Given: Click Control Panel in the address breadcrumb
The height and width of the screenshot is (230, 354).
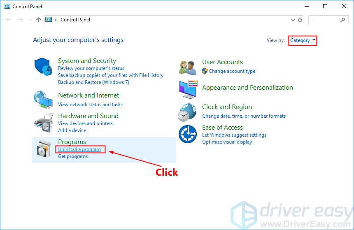Looking at the screenshot, I should pos(75,20).
